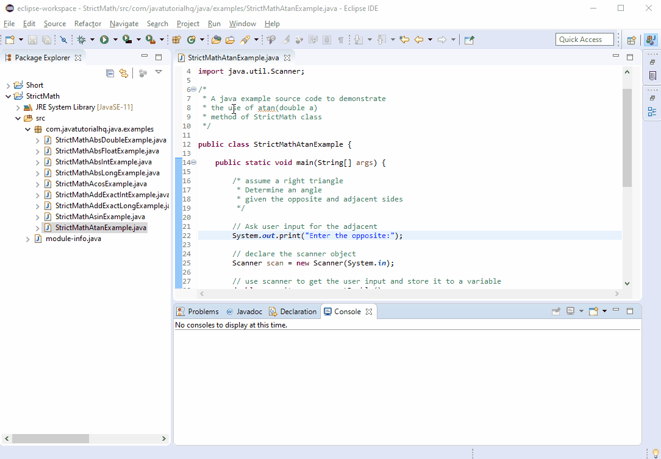Open the Back history dropdown arrow
The image size is (661, 459).
click(x=430, y=40)
